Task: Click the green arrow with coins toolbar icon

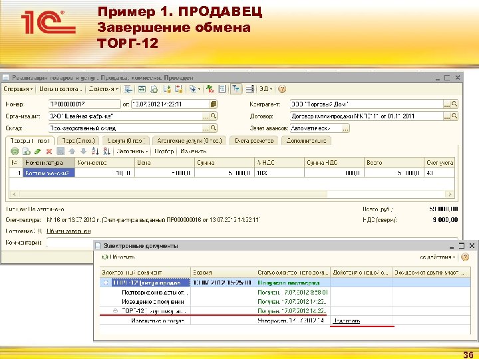Action: pyautogui.click(x=167, y=89)
